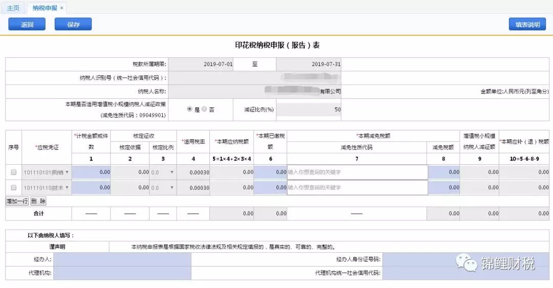Click the 代理机构 input field
Image resolution: width=553 pixels, height=288 pixels.
[x=122, y=273]
